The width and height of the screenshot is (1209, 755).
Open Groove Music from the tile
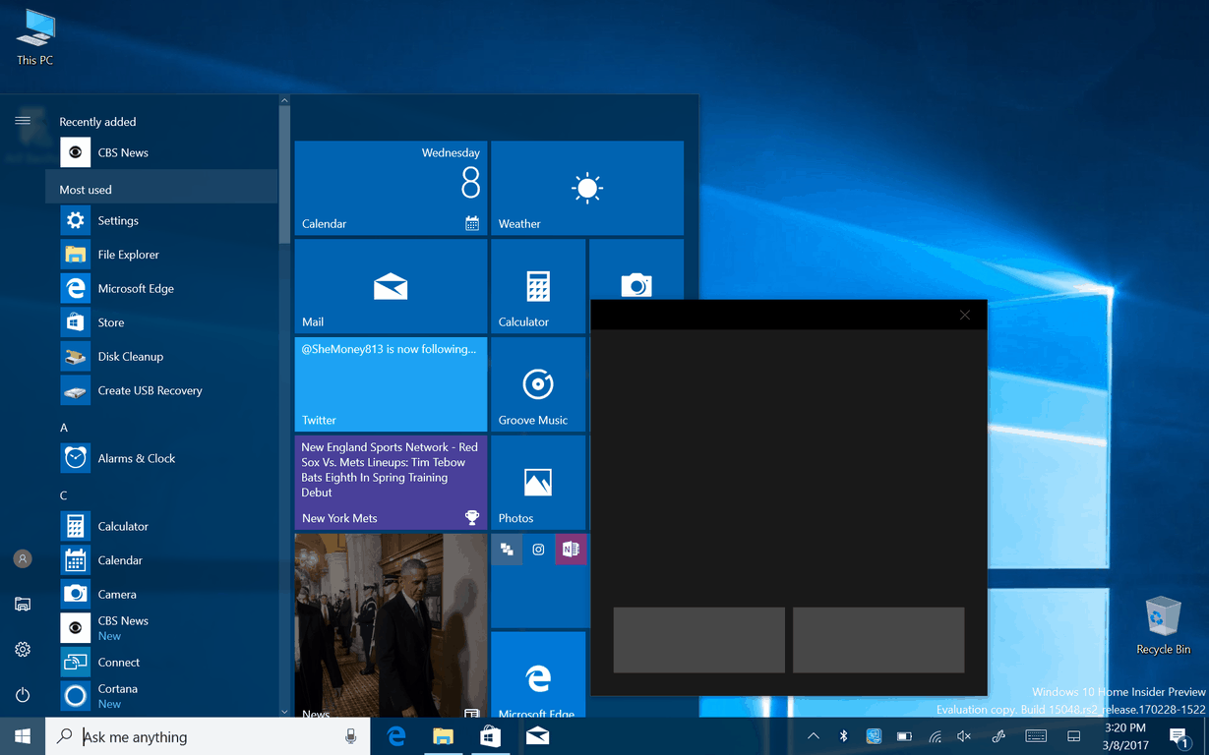[537, 384]
